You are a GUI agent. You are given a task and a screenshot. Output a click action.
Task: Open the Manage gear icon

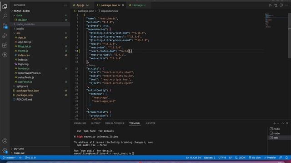pyautogui.click(x=5, y=151)
